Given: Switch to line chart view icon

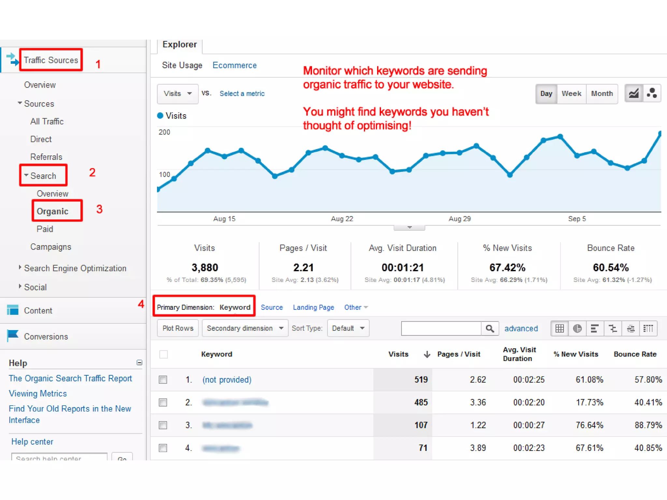Looking at the screenshot, I should coord(633,94).
